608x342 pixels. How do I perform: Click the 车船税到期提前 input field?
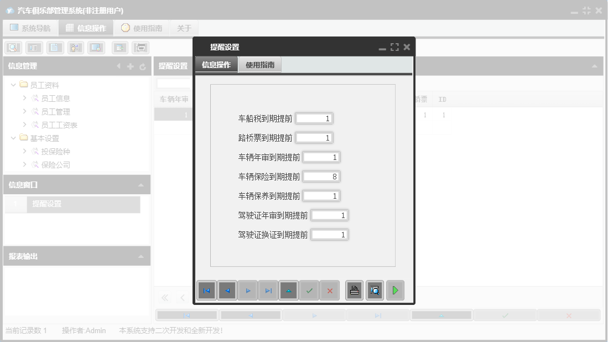click(314, 118)
